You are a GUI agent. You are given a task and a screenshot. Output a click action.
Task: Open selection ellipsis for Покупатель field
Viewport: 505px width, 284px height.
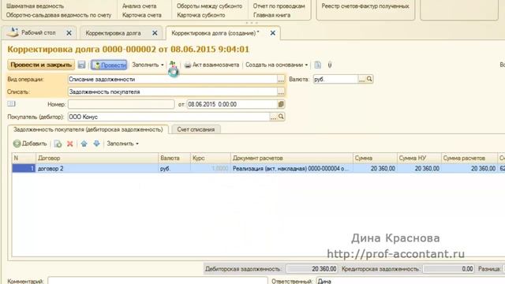[x=274, y=117]
